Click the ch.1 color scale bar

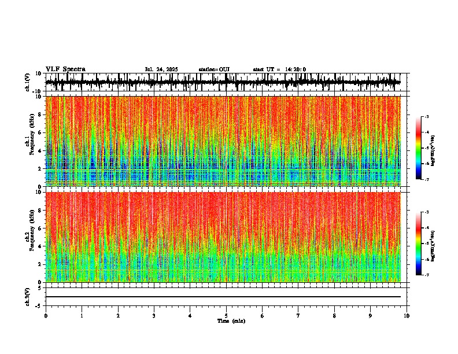(x=419, y=148)
